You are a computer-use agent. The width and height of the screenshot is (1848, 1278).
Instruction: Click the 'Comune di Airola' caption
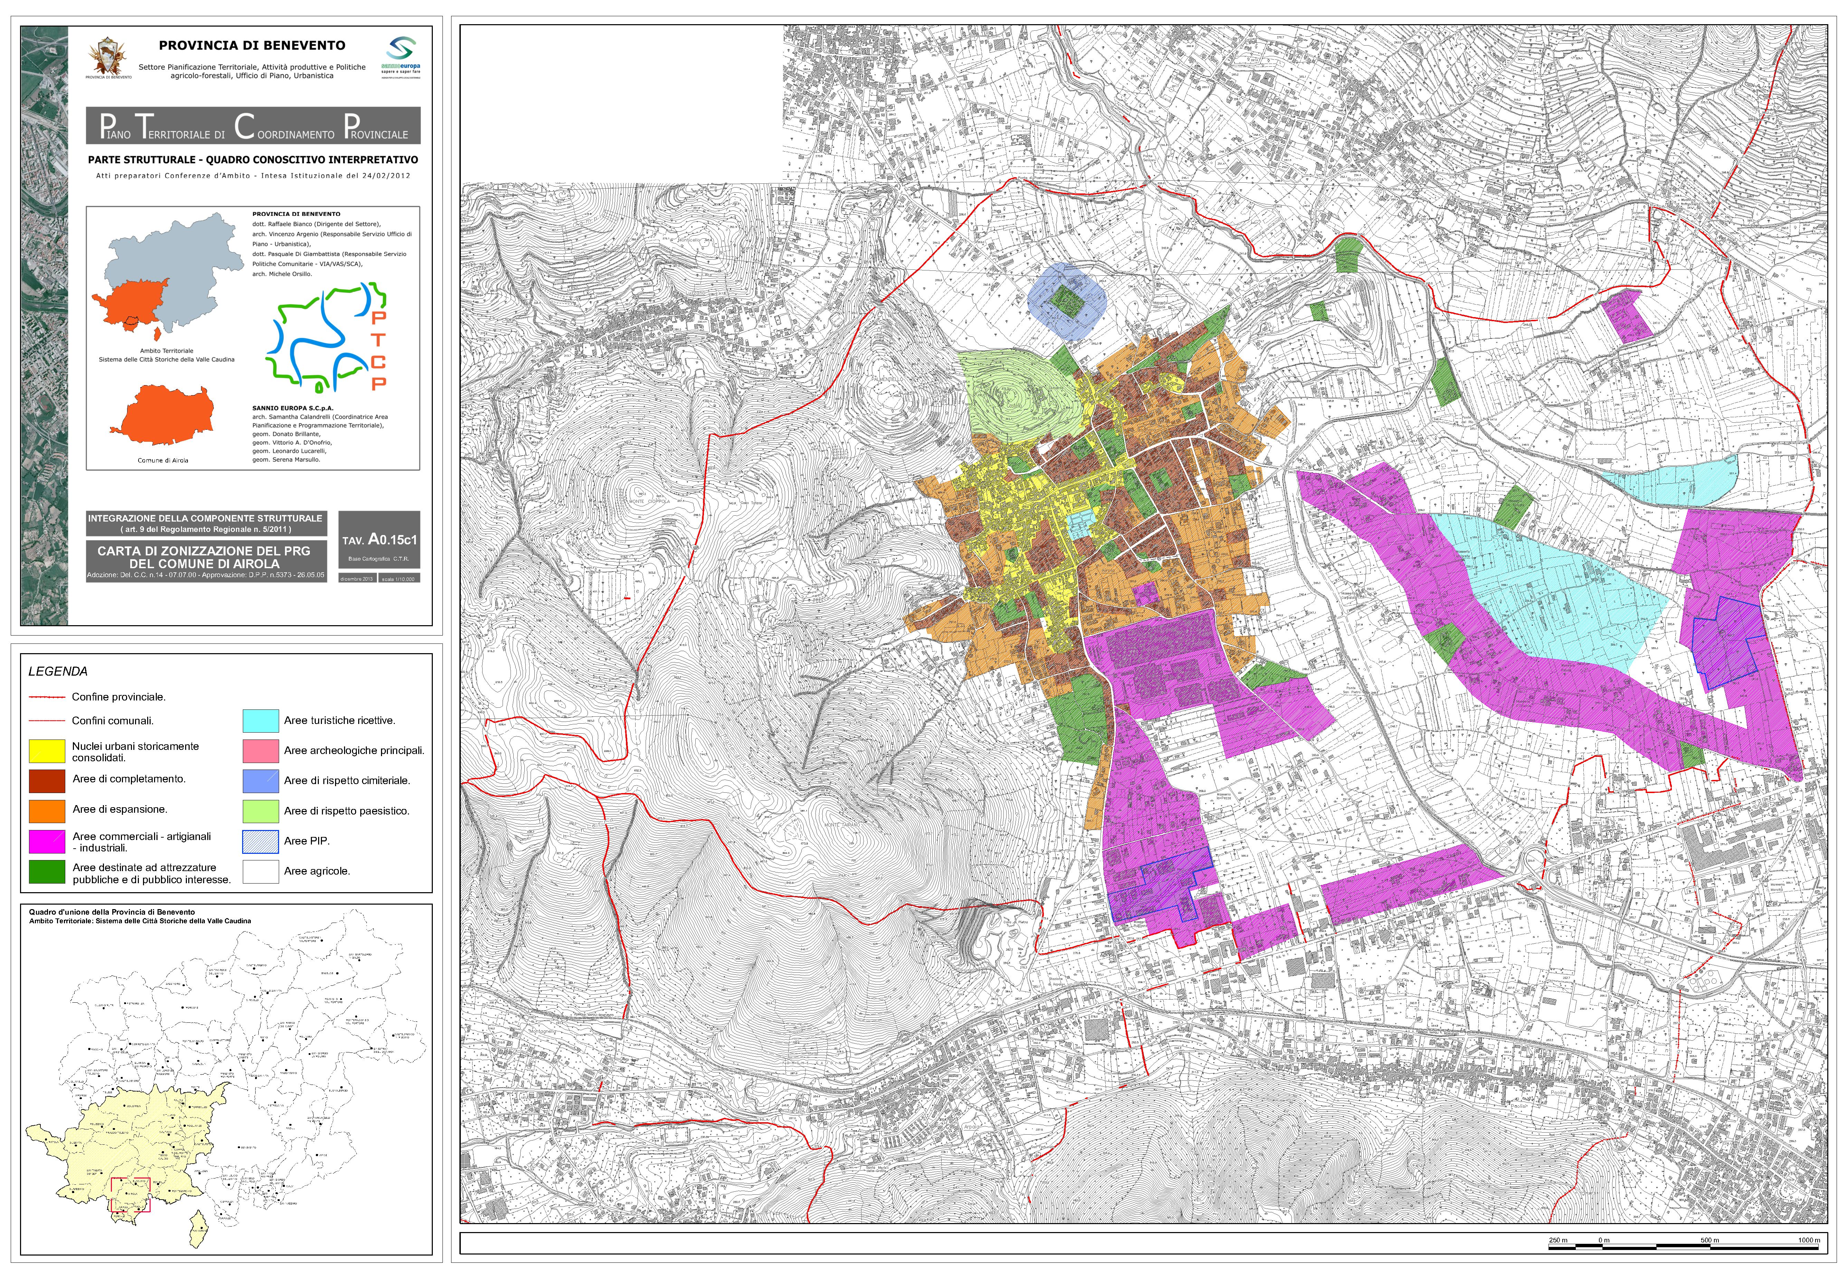163,460
